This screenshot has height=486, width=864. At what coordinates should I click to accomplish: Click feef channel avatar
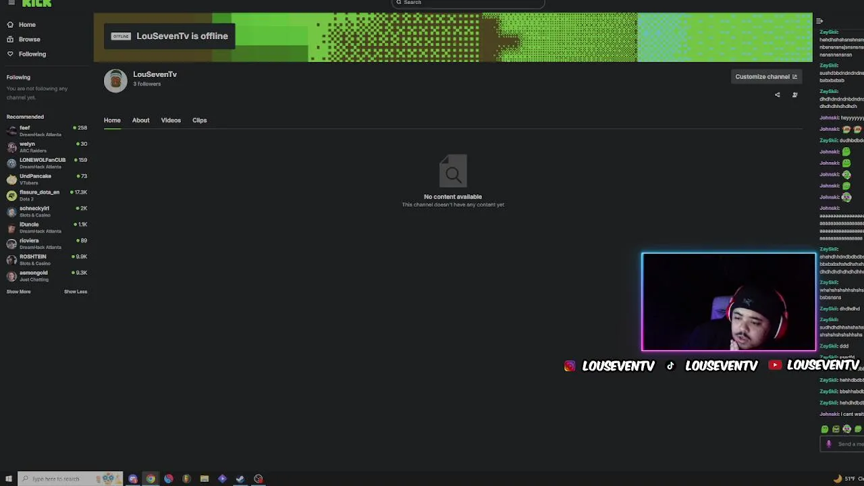(11, 131)
